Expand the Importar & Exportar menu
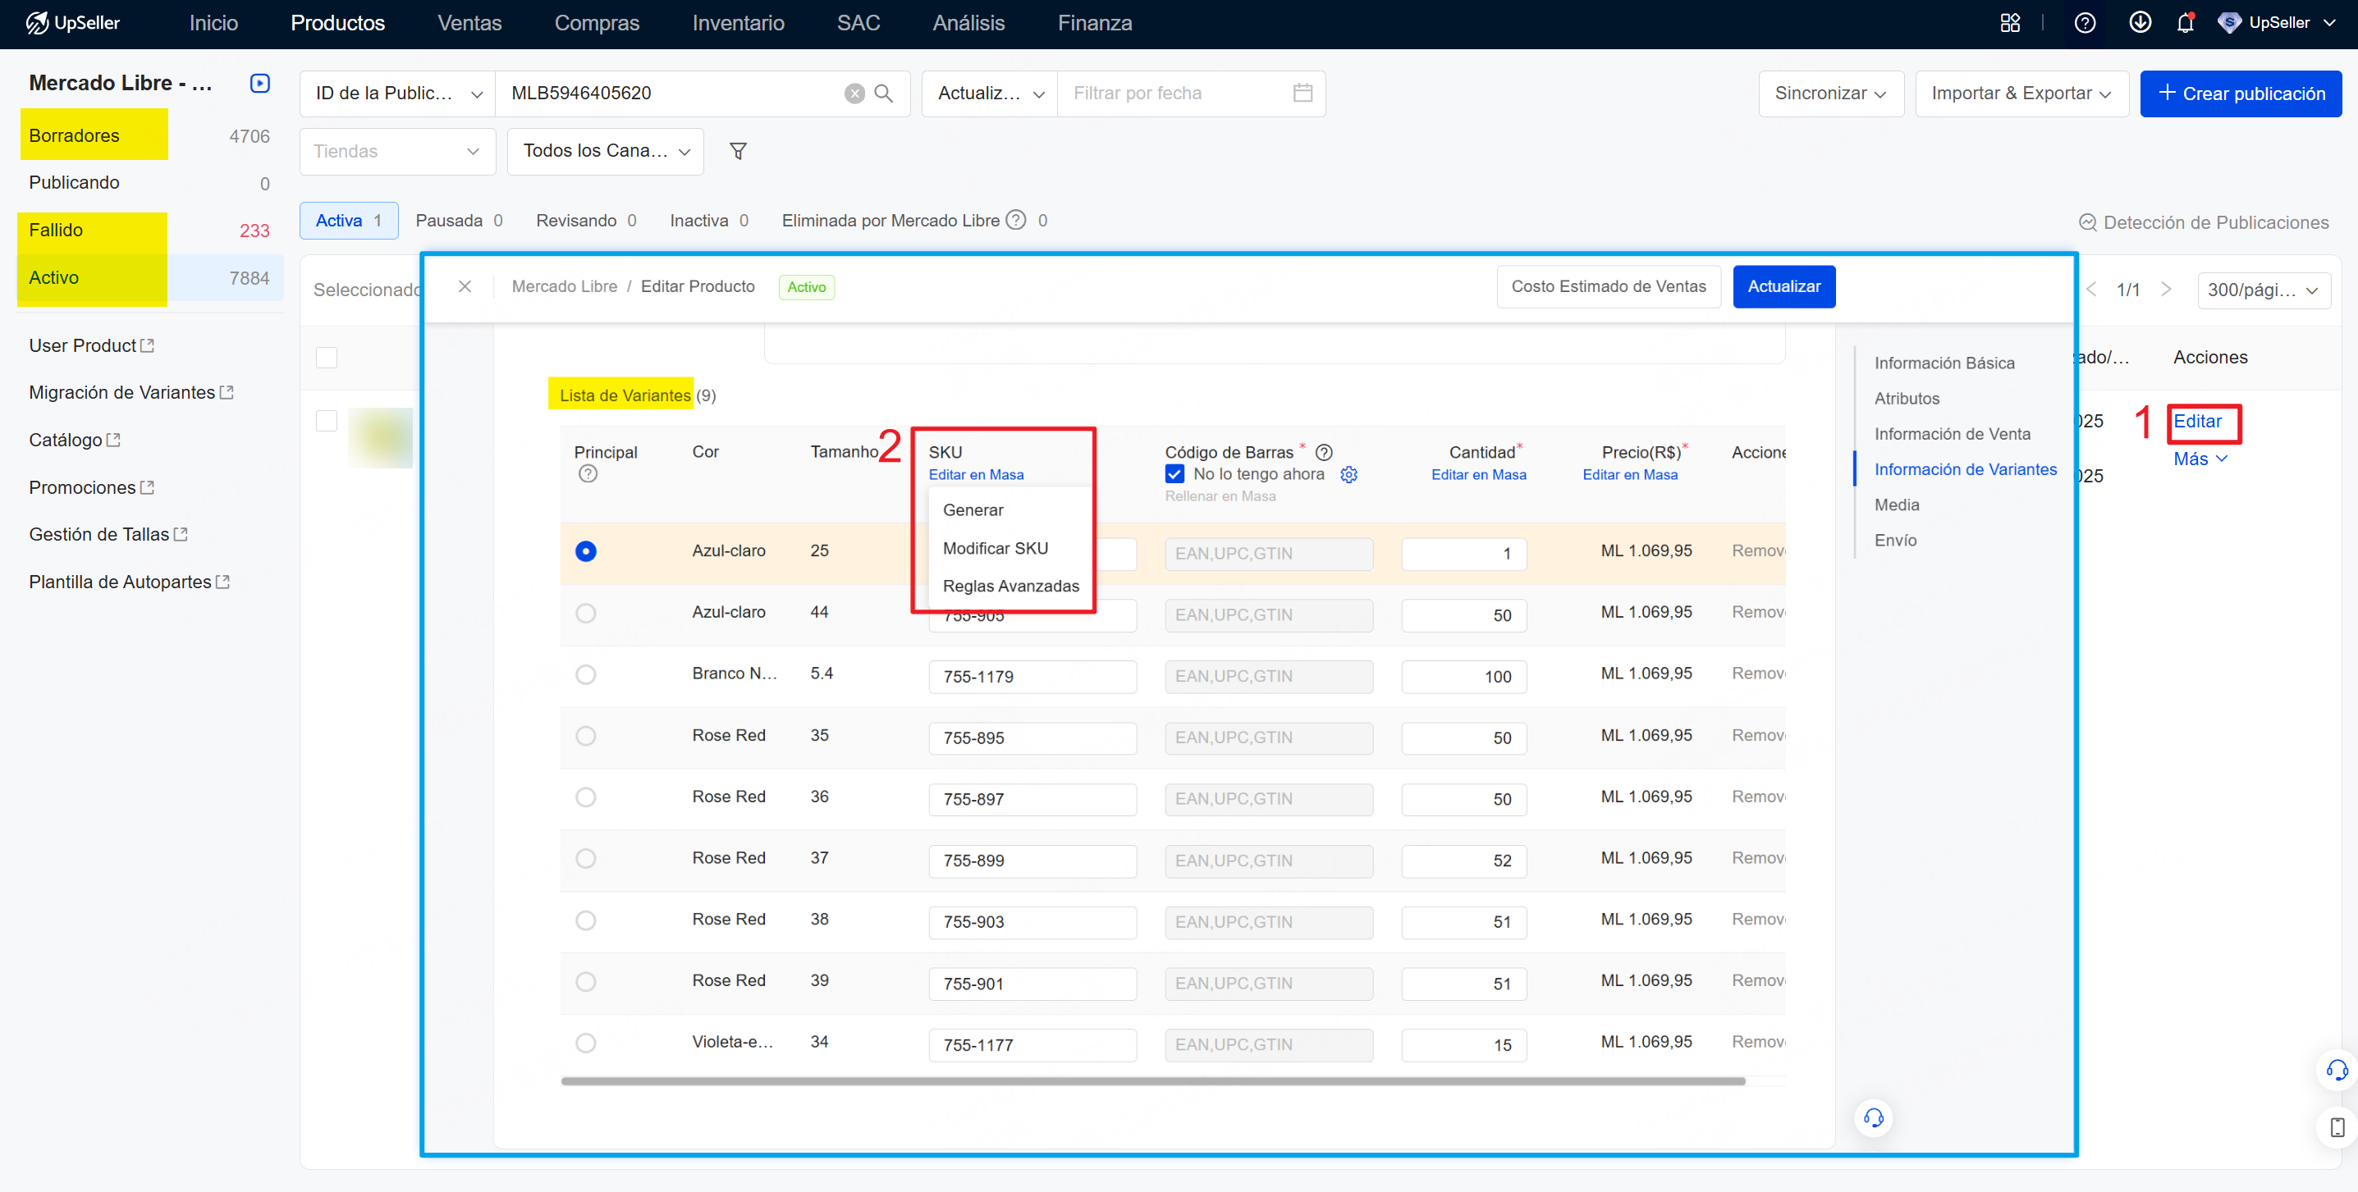The image size is (2358, 1192). (2021, 94)
